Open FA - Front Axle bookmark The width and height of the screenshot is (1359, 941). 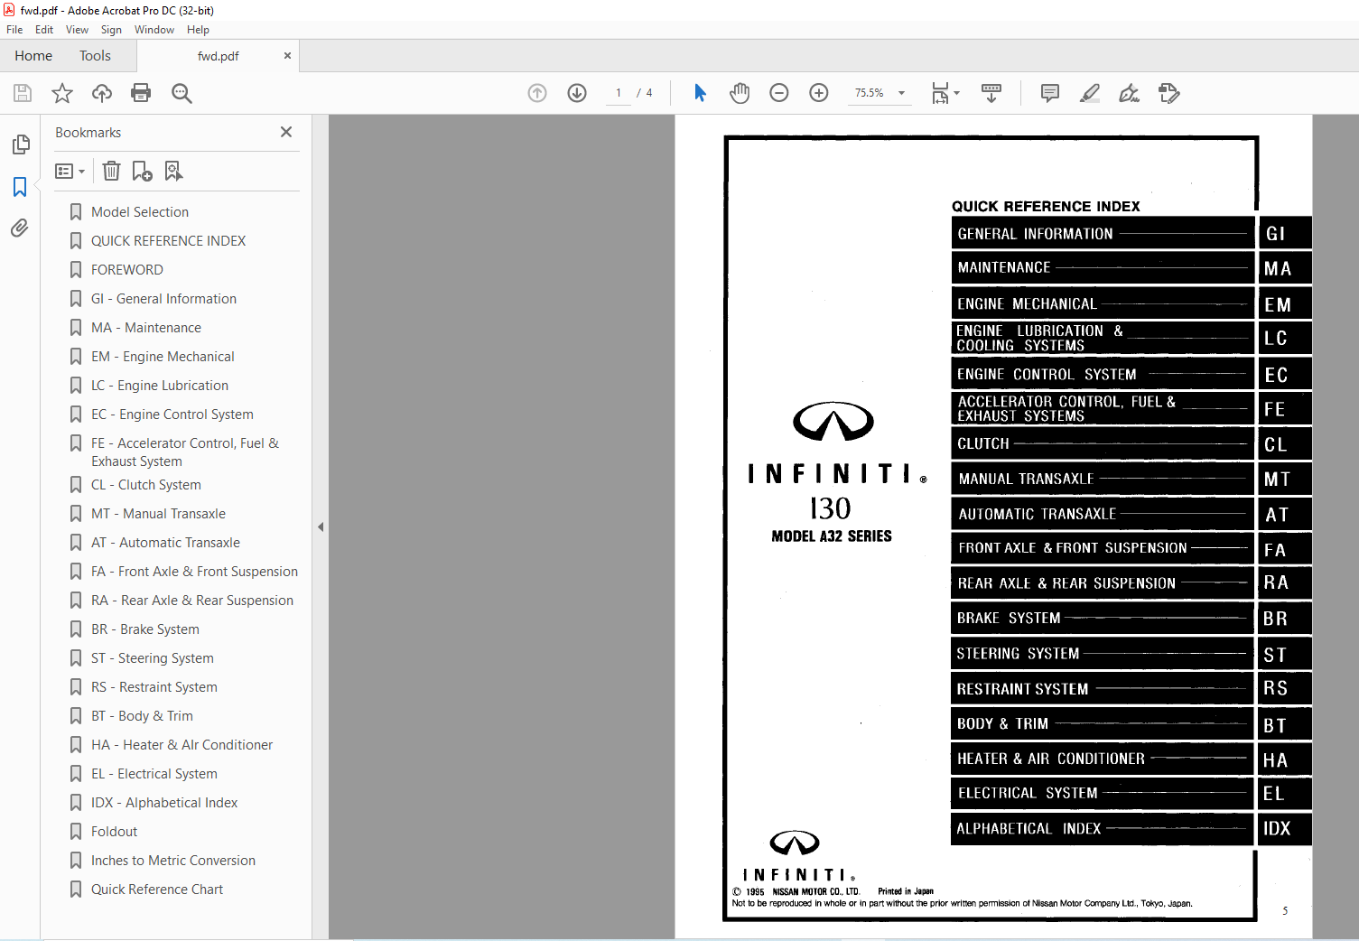[194, 572]
